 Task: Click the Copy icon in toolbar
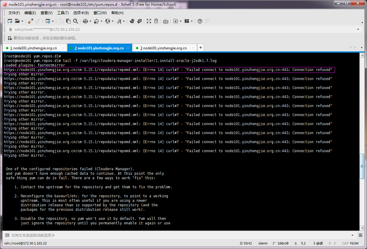(x=61, y=21)
